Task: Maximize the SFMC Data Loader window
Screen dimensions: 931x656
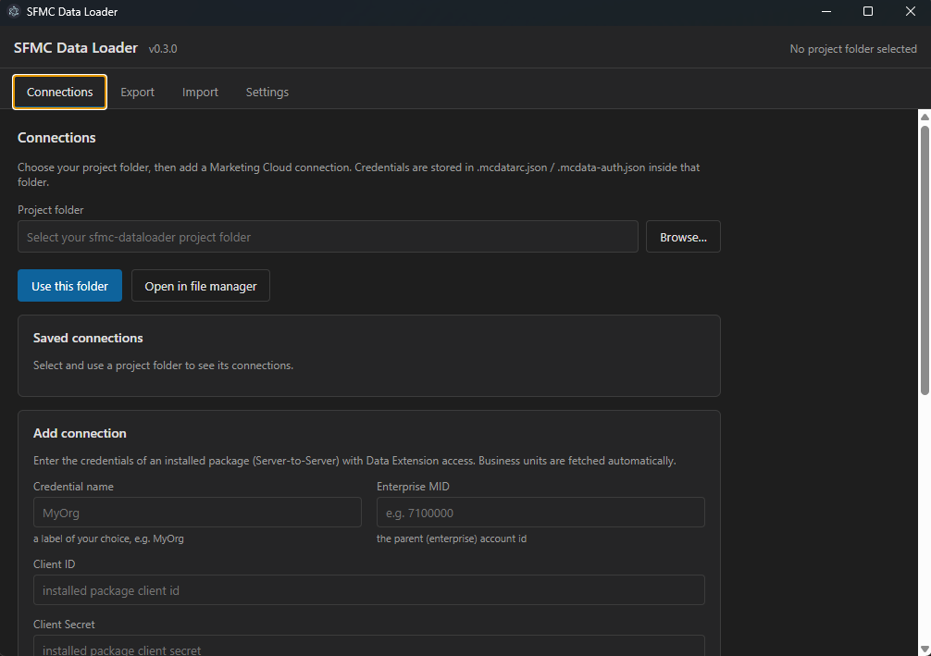Action: coord(867,11)
